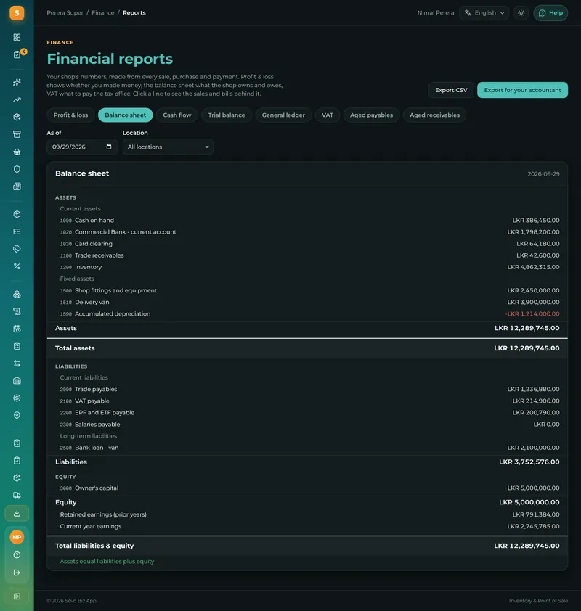Open the clipboard-check tasks icon with badge 4

coord(17,54)
